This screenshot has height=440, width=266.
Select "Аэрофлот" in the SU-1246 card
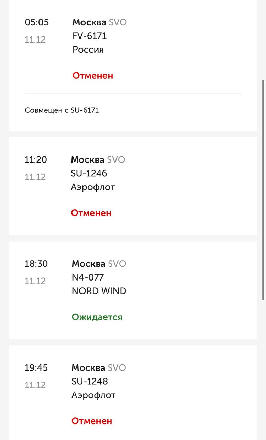click(93, 187)
